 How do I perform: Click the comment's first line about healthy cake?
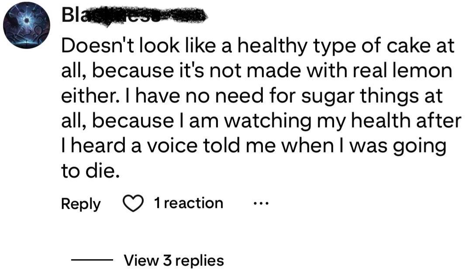(258, 46)
